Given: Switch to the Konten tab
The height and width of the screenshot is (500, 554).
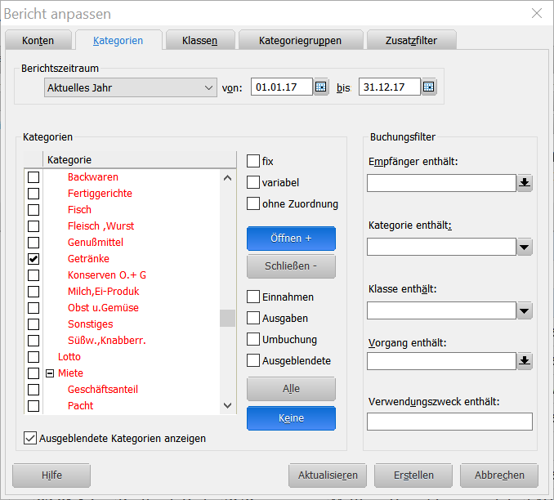Looking at the screenshot, I should pyautogui.click(x=38, y=41).
